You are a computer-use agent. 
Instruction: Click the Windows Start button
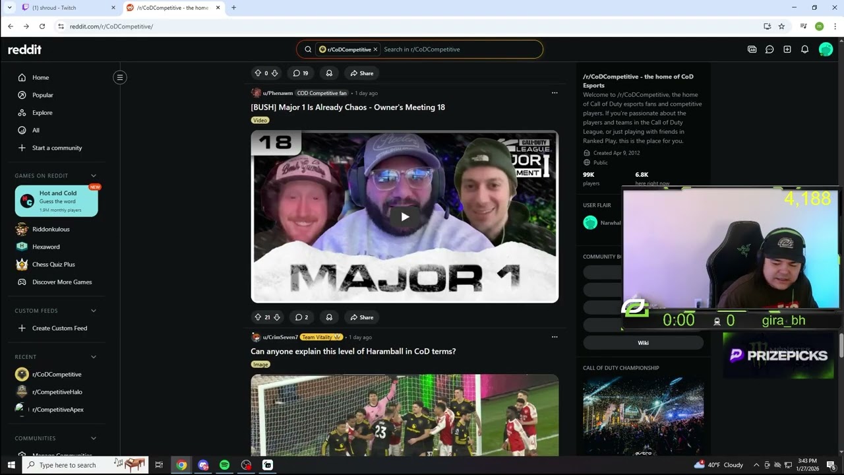point(11,465)
